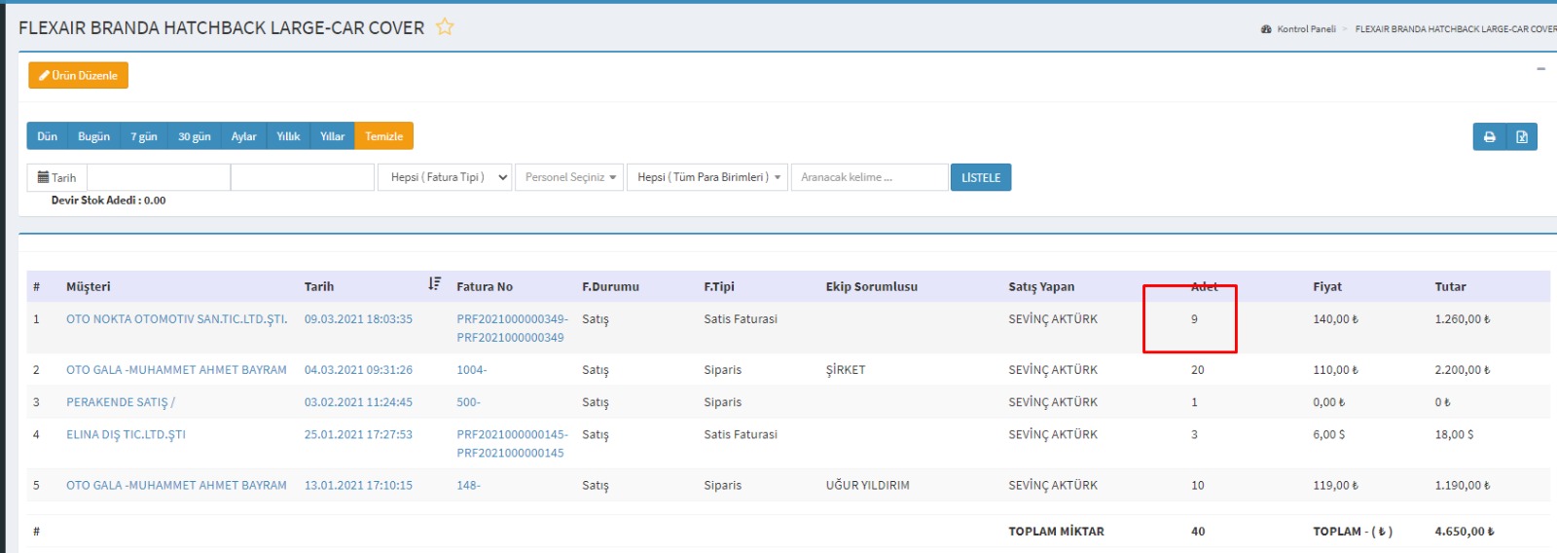This screenshot has height=553, width=1557.
Task: Print the sales list with printer icon
Action: pyautogui.click(x=1489, y=137)
